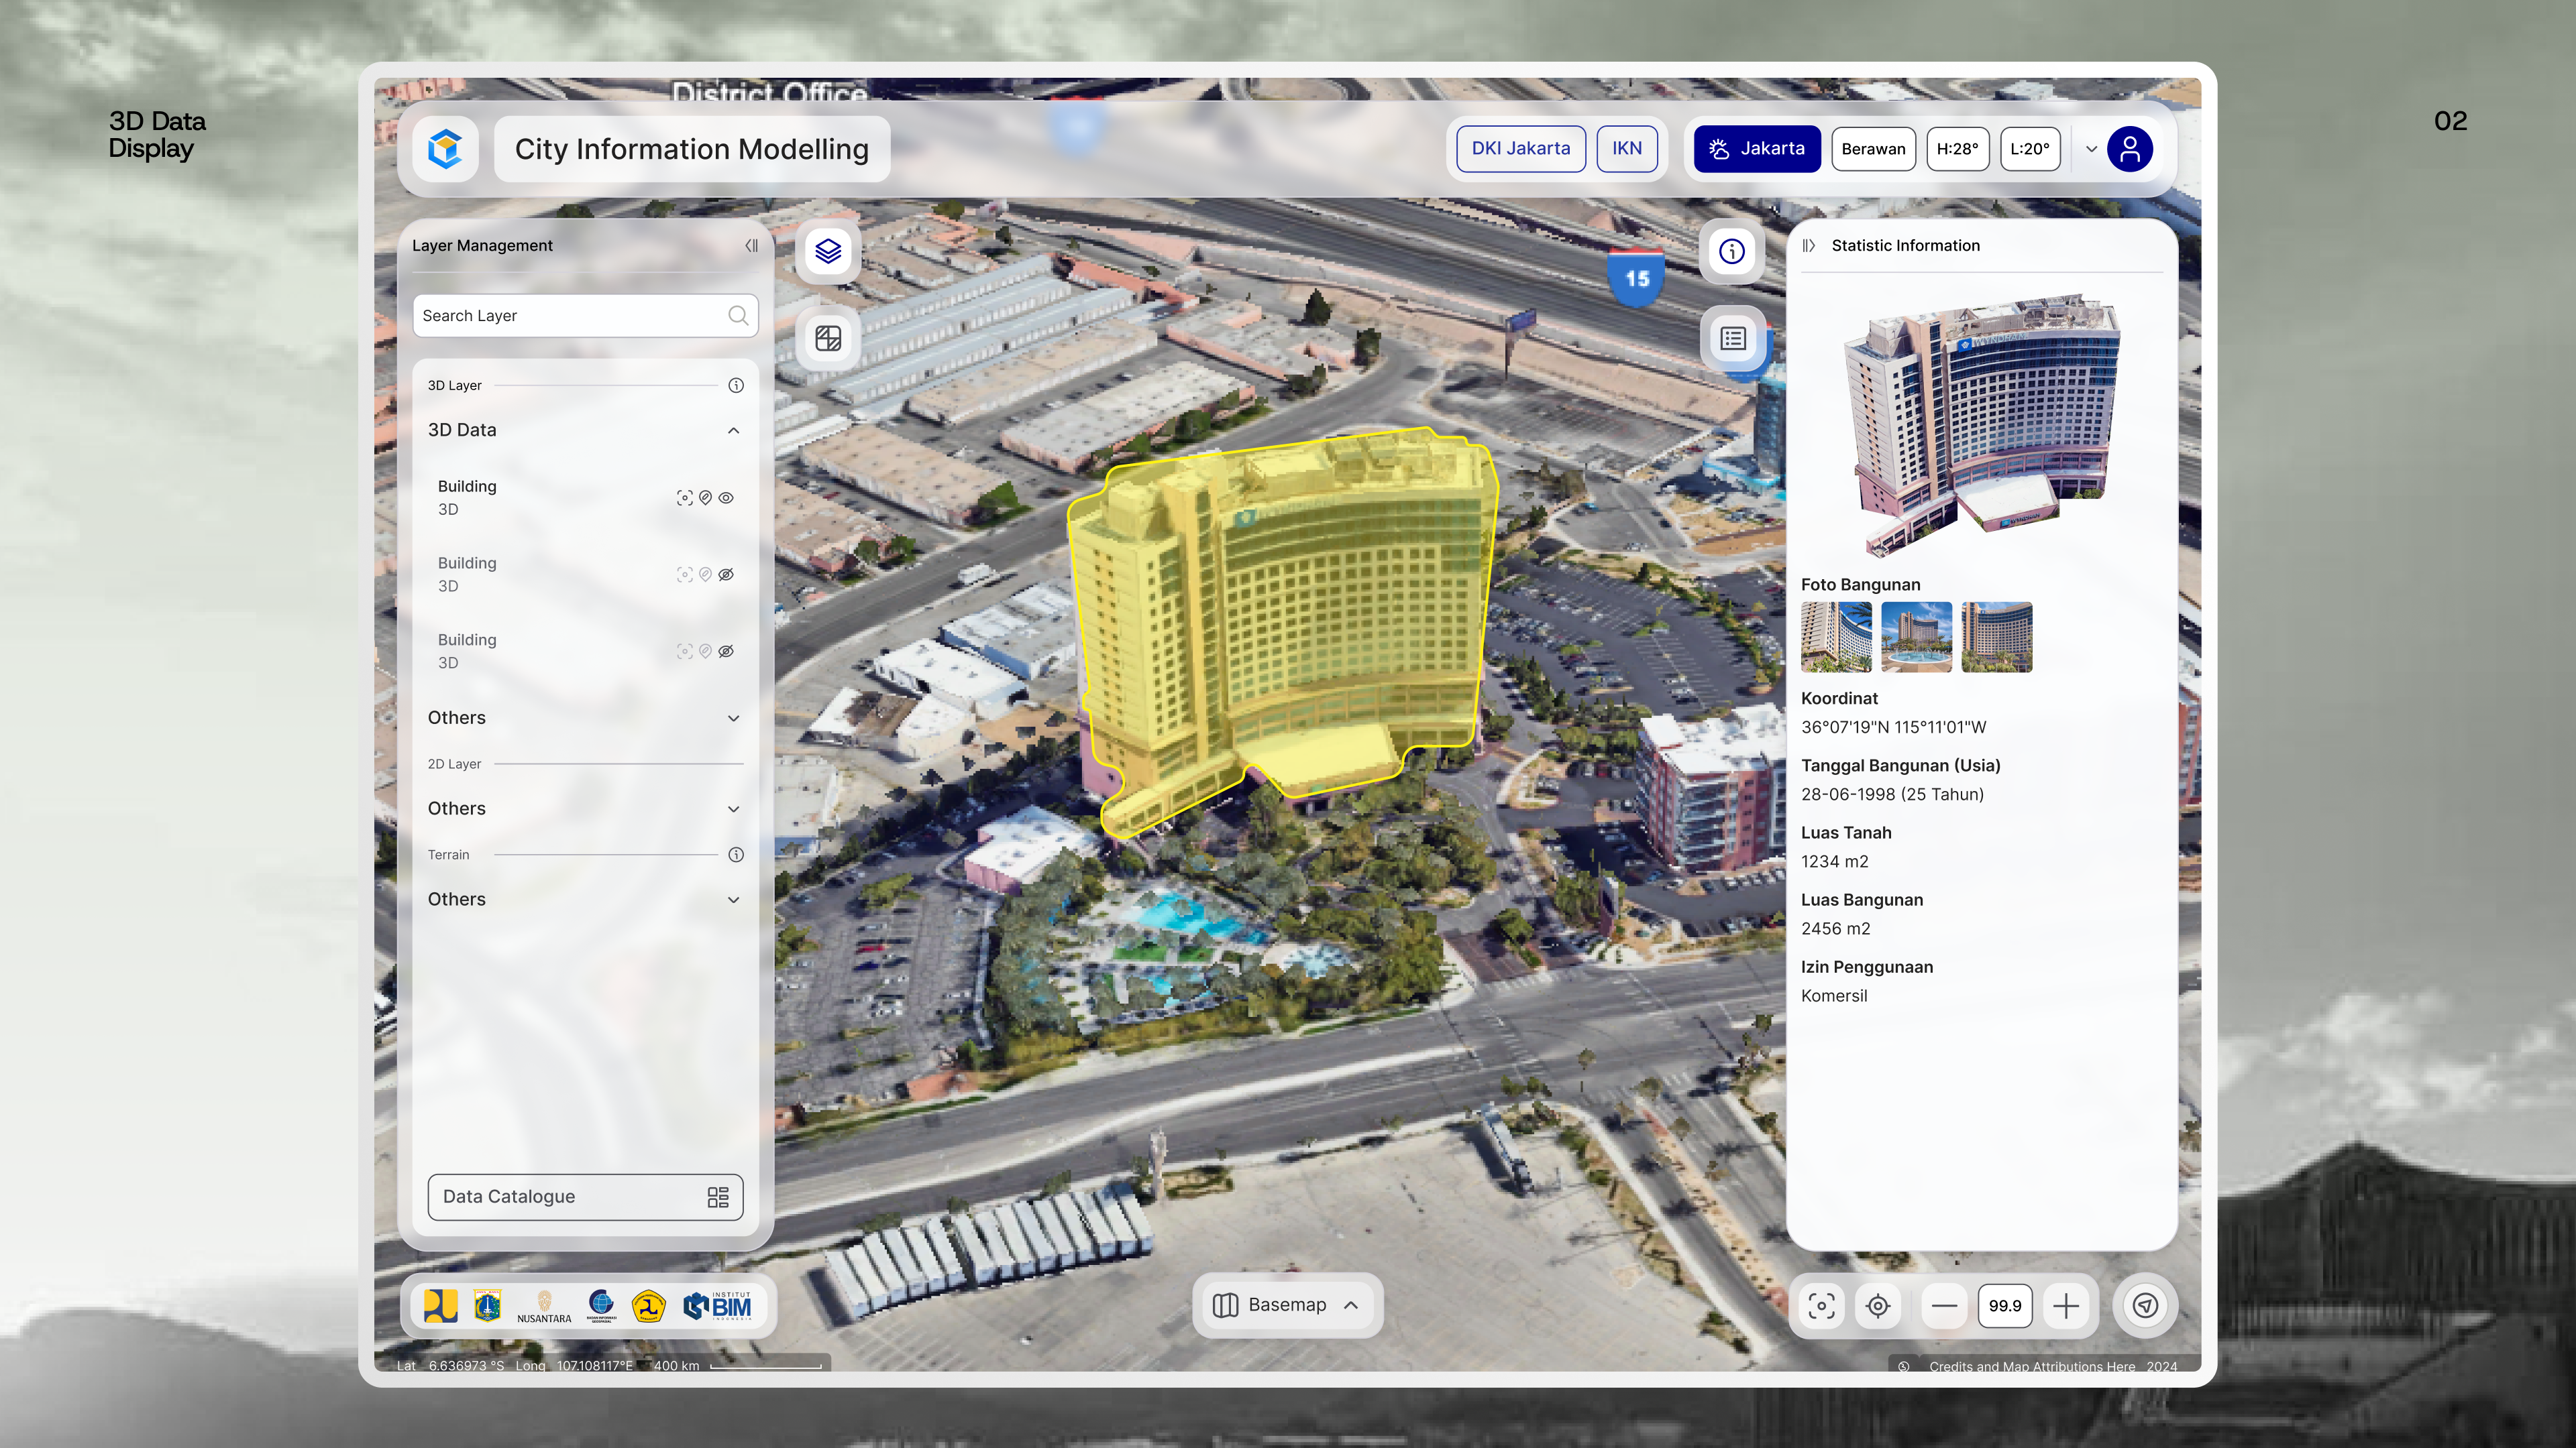
Task: Open the Data Catalogue button
Action: (x=585, y=1197)
